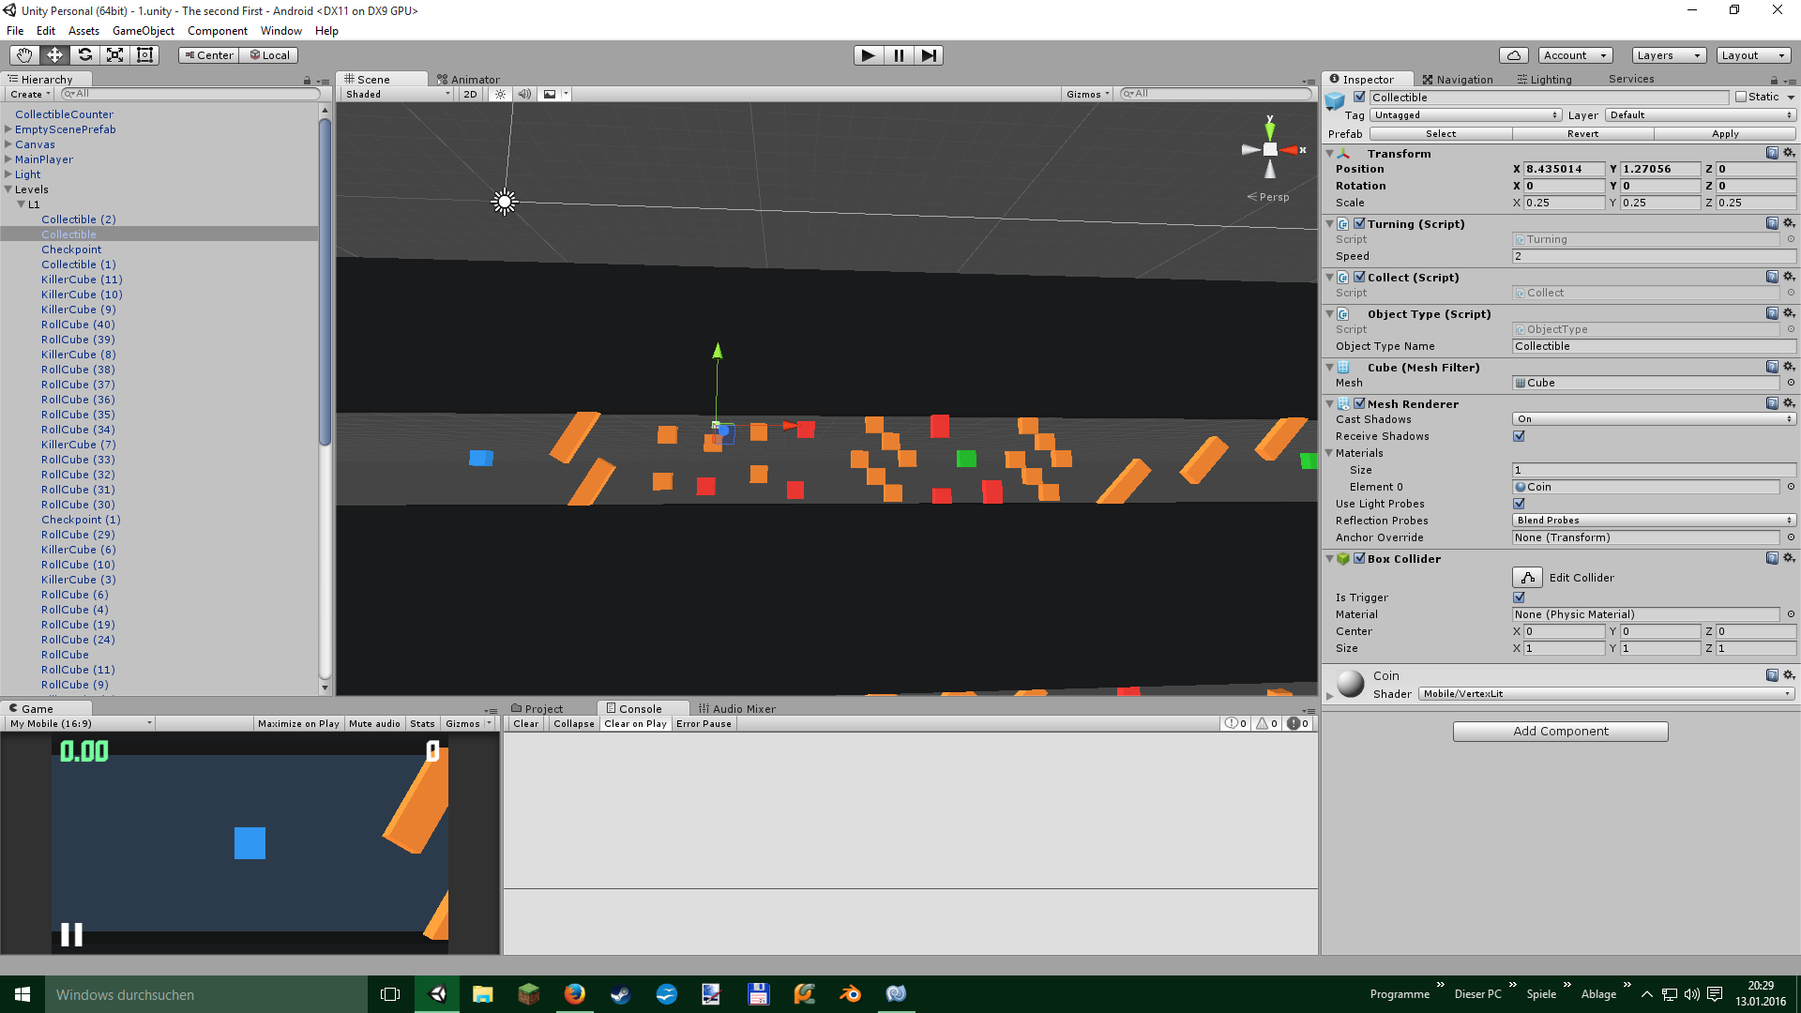Start Play mode
This screenshot has height=1013, width=1801.
[x=869, y=55]
